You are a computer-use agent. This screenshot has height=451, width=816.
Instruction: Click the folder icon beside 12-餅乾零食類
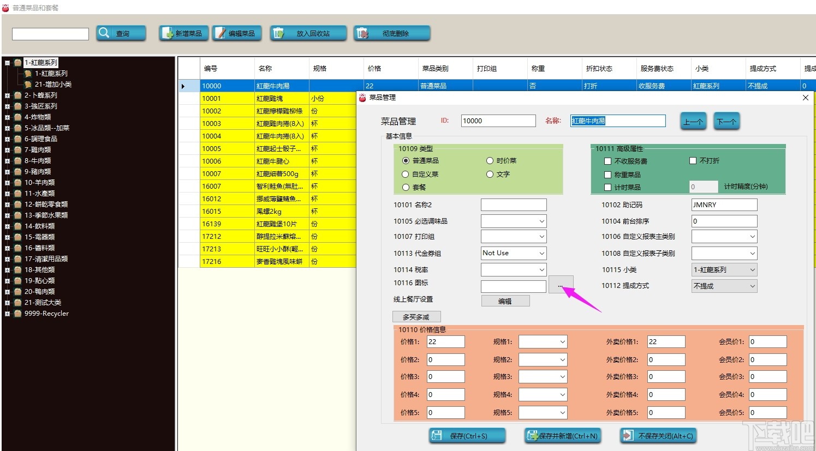click(18, 205)
